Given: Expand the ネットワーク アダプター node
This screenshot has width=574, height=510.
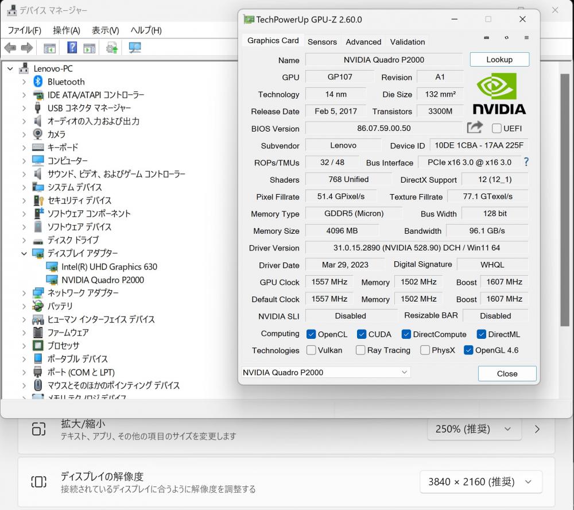Looking at the screenshot, I should point(24,293).
